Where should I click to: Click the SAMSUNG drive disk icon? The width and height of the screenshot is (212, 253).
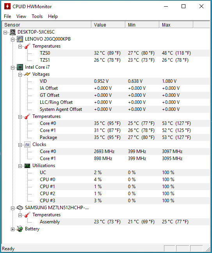tap(20, 208)
